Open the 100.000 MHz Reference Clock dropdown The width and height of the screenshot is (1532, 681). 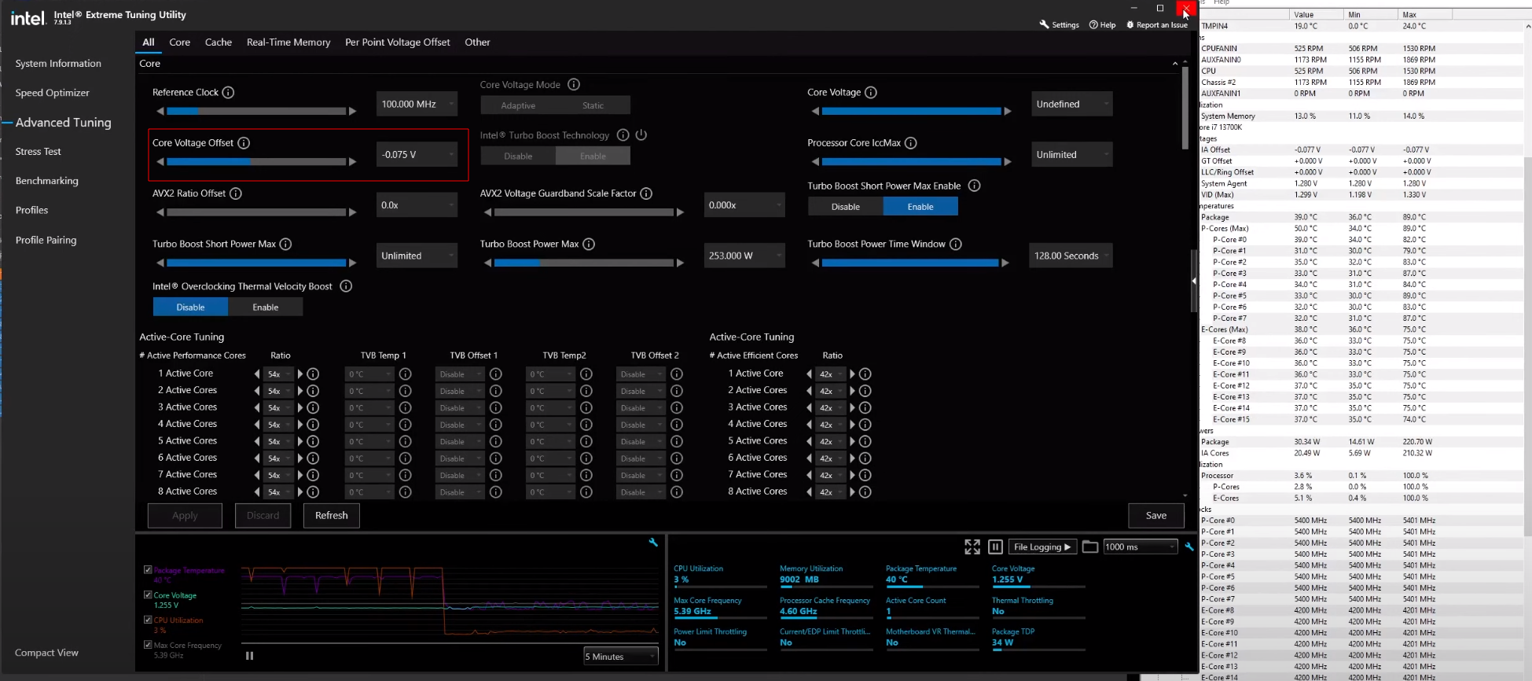417,104
